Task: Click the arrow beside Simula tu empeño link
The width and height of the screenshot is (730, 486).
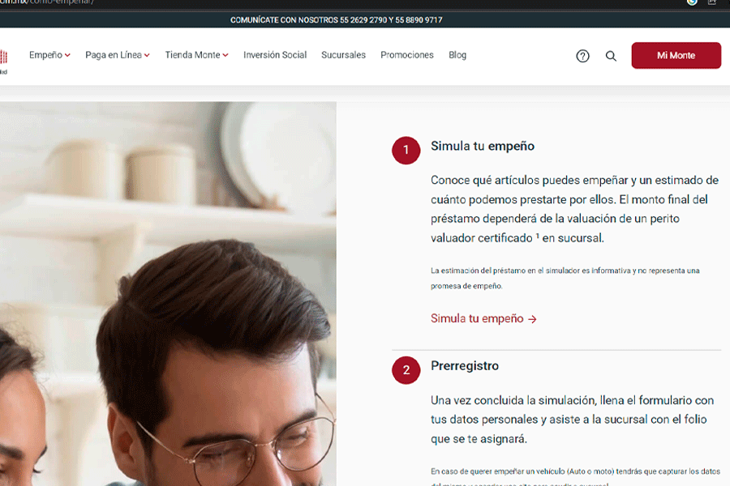Action: (x=532, y=319)
